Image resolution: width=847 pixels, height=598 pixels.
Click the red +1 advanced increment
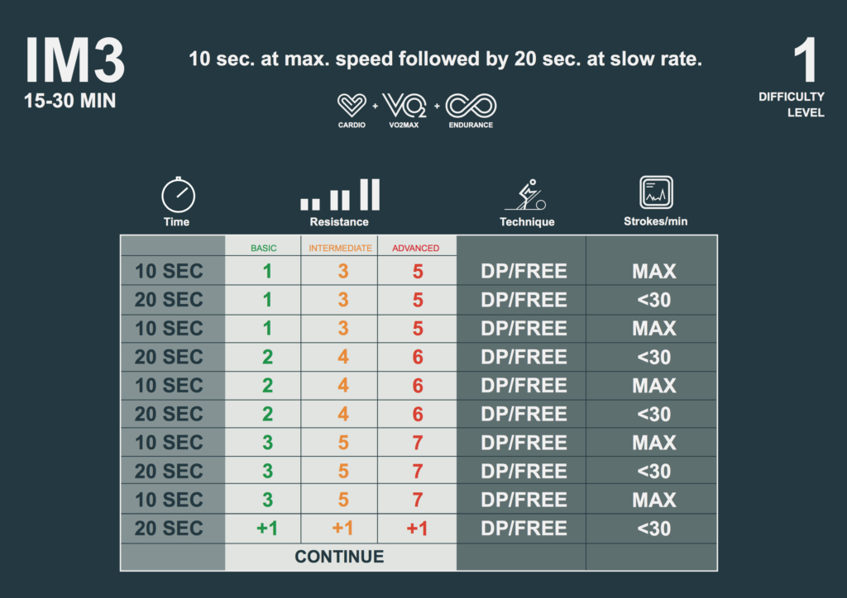point(417,529)
